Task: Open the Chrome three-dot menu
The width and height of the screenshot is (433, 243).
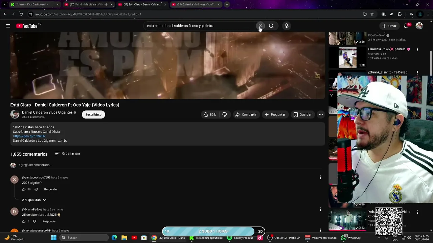Action: point(428,14)
